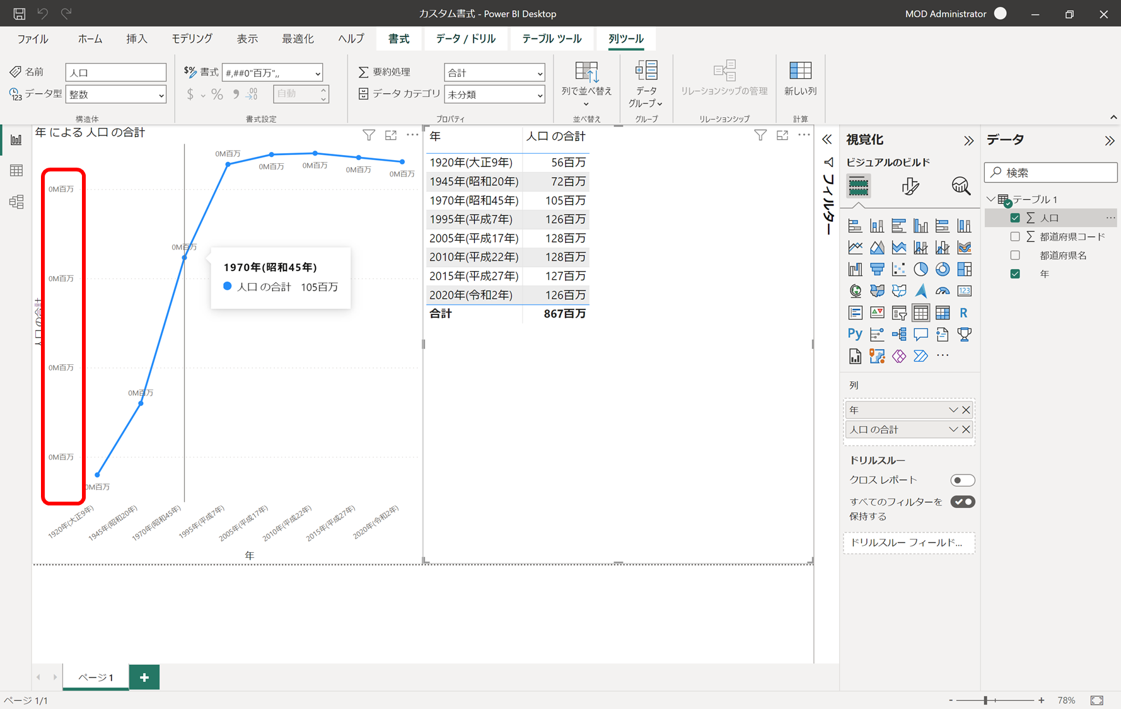Uncheck the 年 field checkbox
The width and height of the screenshot is (1121, 709).
pyautogui.click(x=1015, y=274)
